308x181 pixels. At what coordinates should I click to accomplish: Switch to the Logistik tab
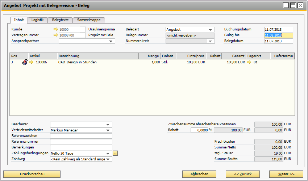tap(38, 20)
